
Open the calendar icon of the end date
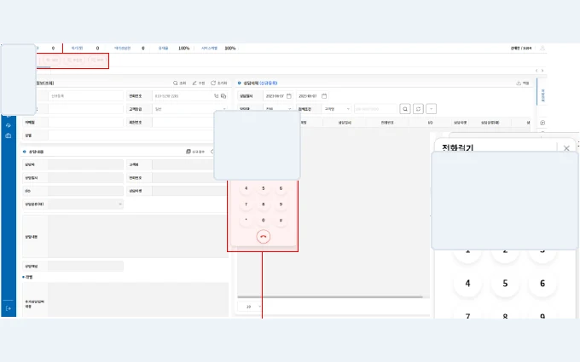[324, 96]
